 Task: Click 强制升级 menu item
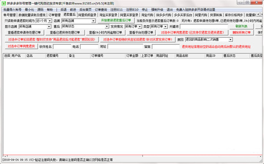(x=157, y=10)
